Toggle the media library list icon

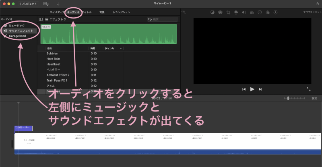[46, 4]
